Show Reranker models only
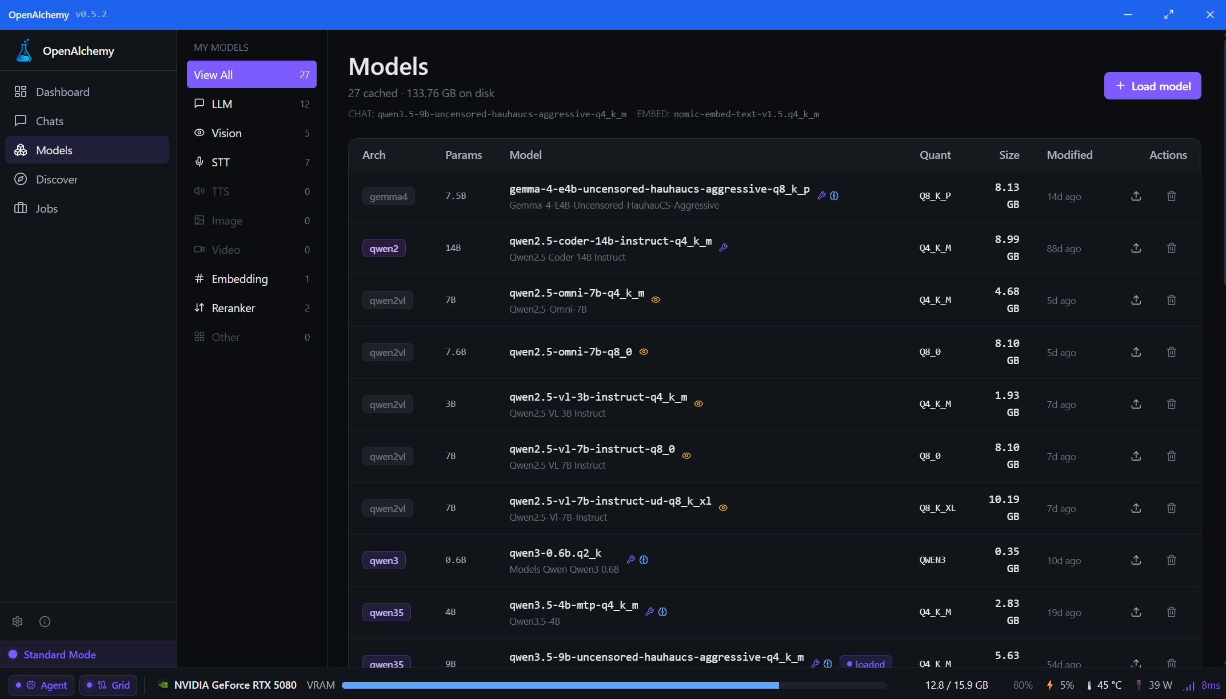 [251, 308]
